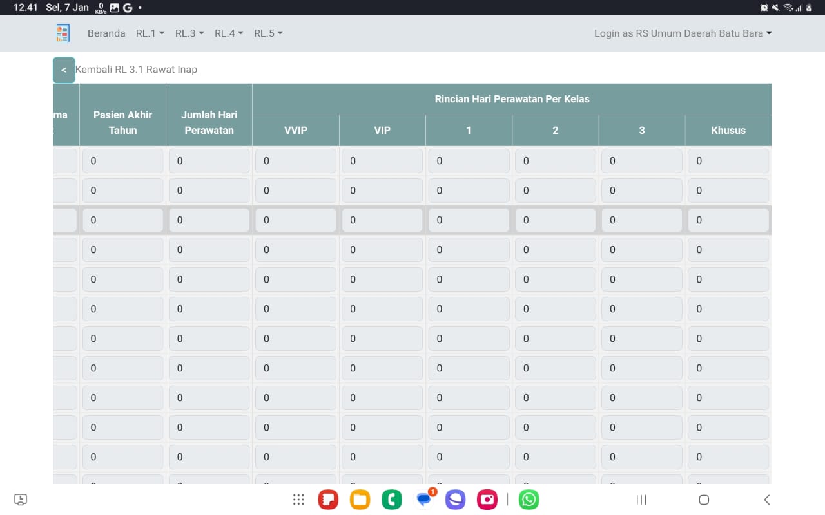Viewport: 825px width, 515px height.
Task: Click the Khusus column header
Action: (728, 131)
